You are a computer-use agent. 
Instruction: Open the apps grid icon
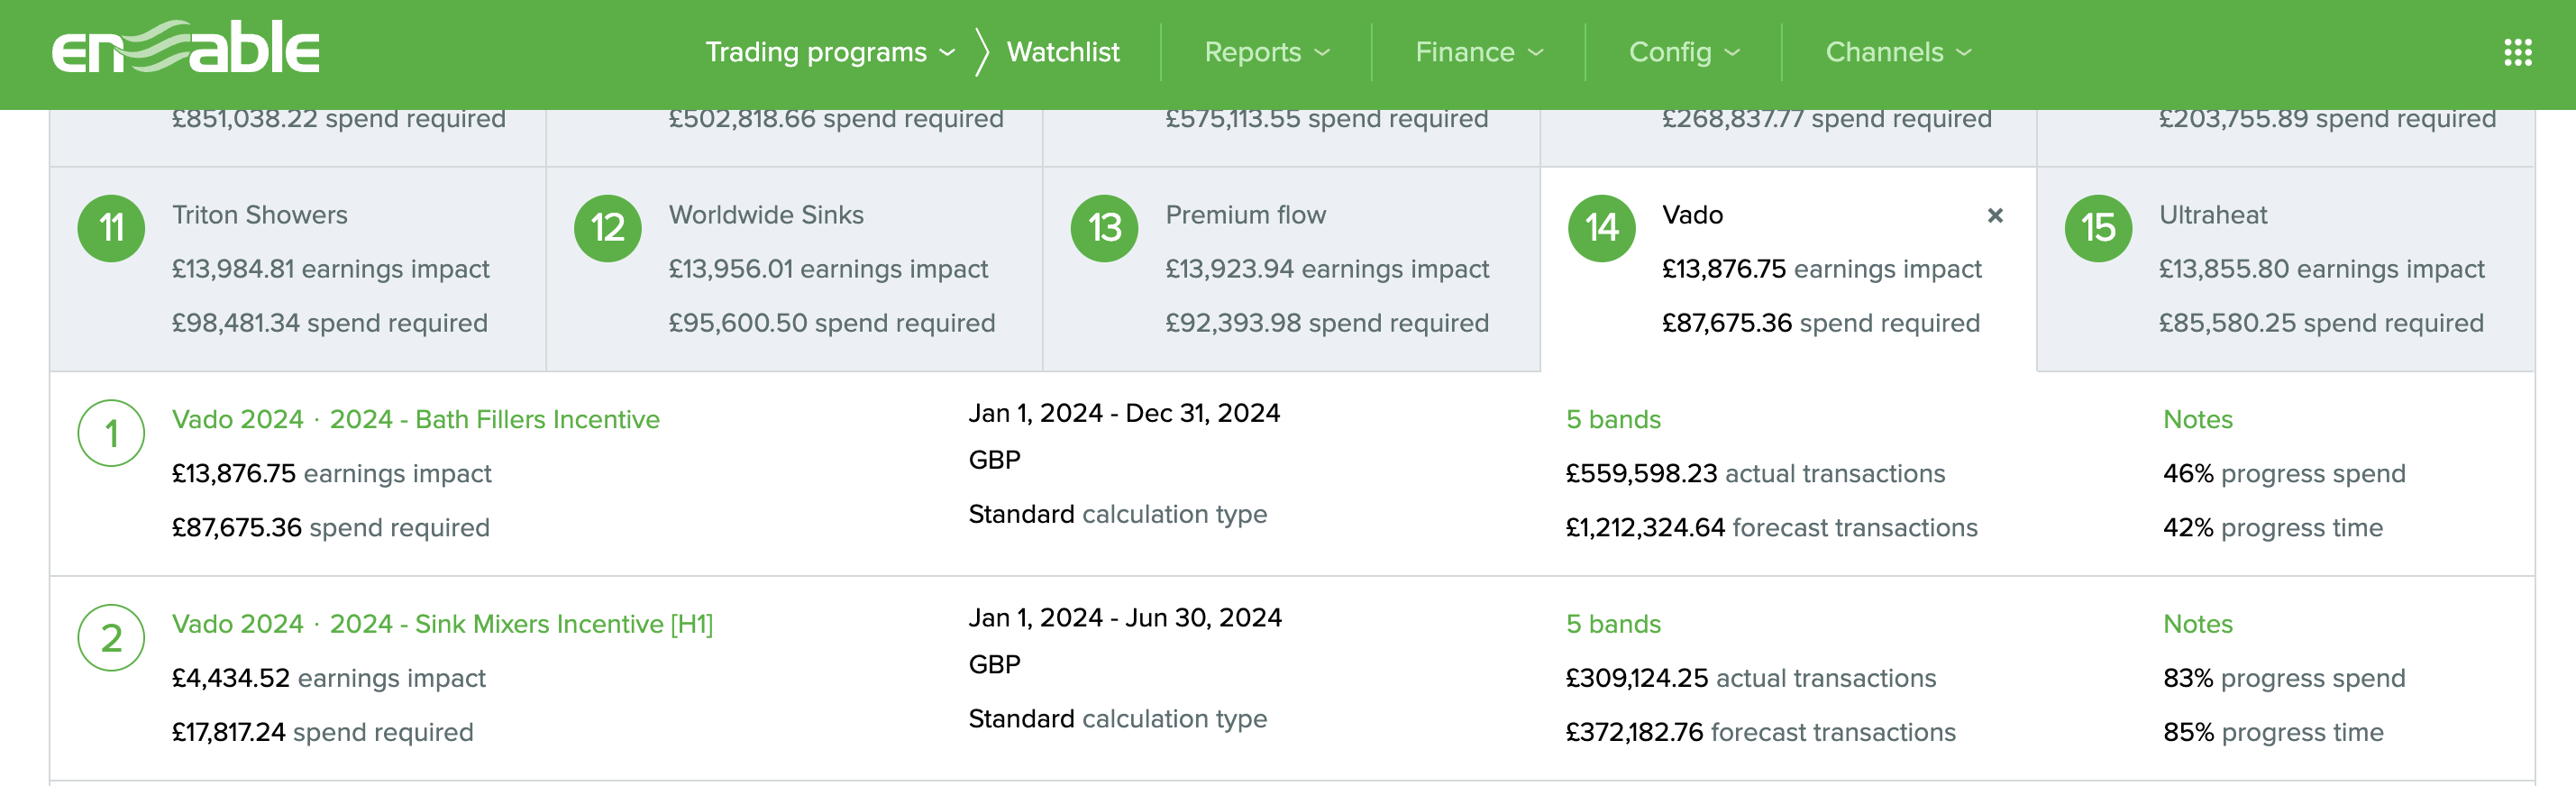[x=2517, y=52]
